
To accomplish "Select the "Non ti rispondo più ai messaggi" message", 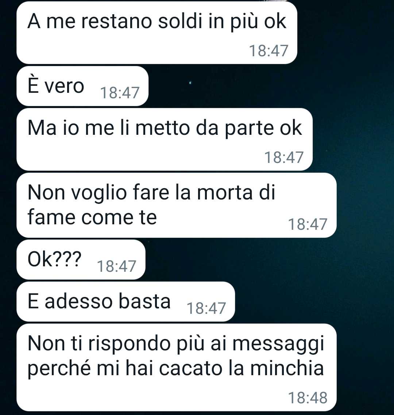I will click(x=176, y=367).
